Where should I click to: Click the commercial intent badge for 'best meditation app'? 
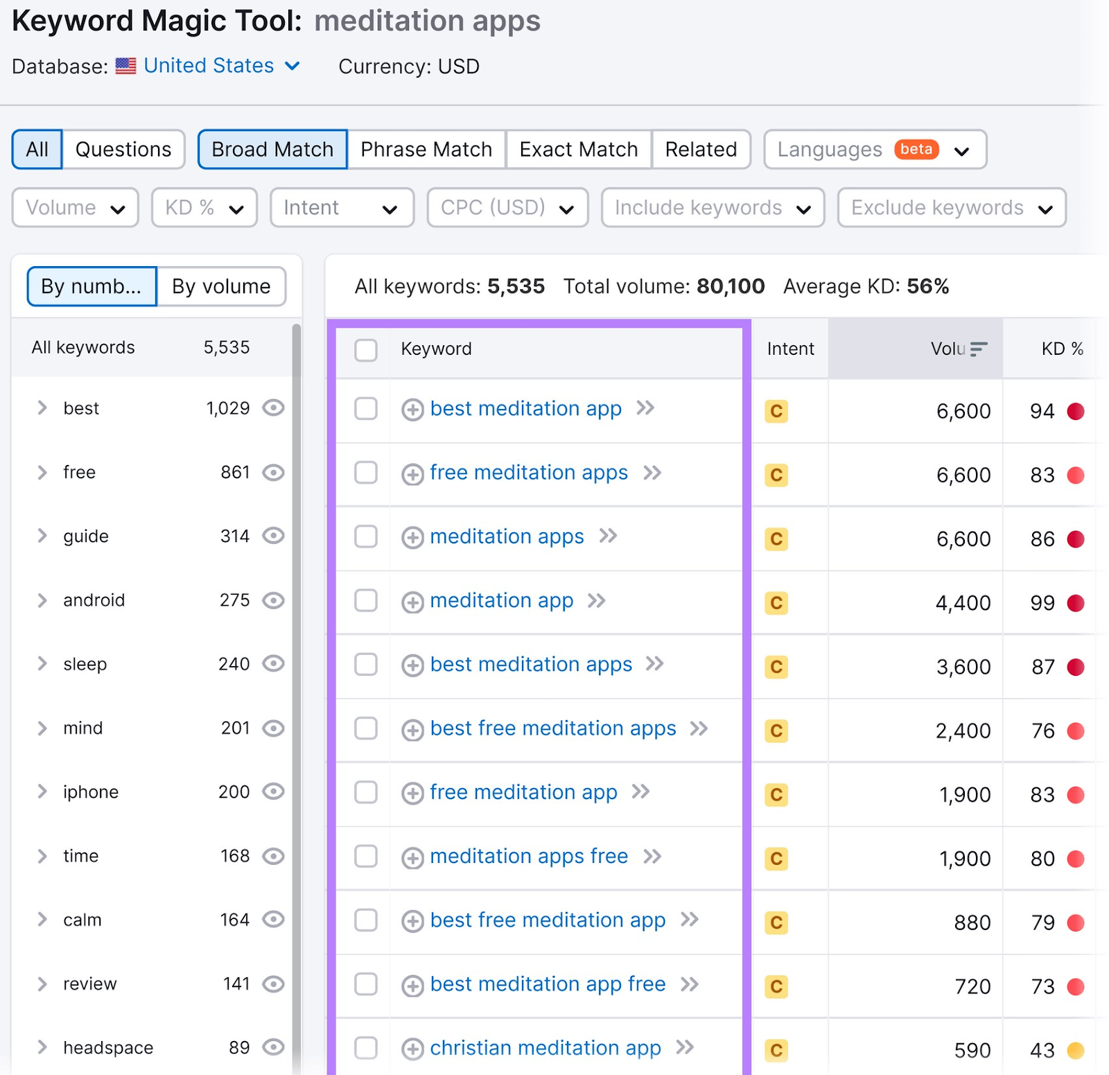point(776,411)
